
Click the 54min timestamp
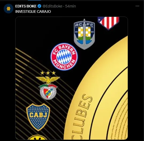(71, 6)
